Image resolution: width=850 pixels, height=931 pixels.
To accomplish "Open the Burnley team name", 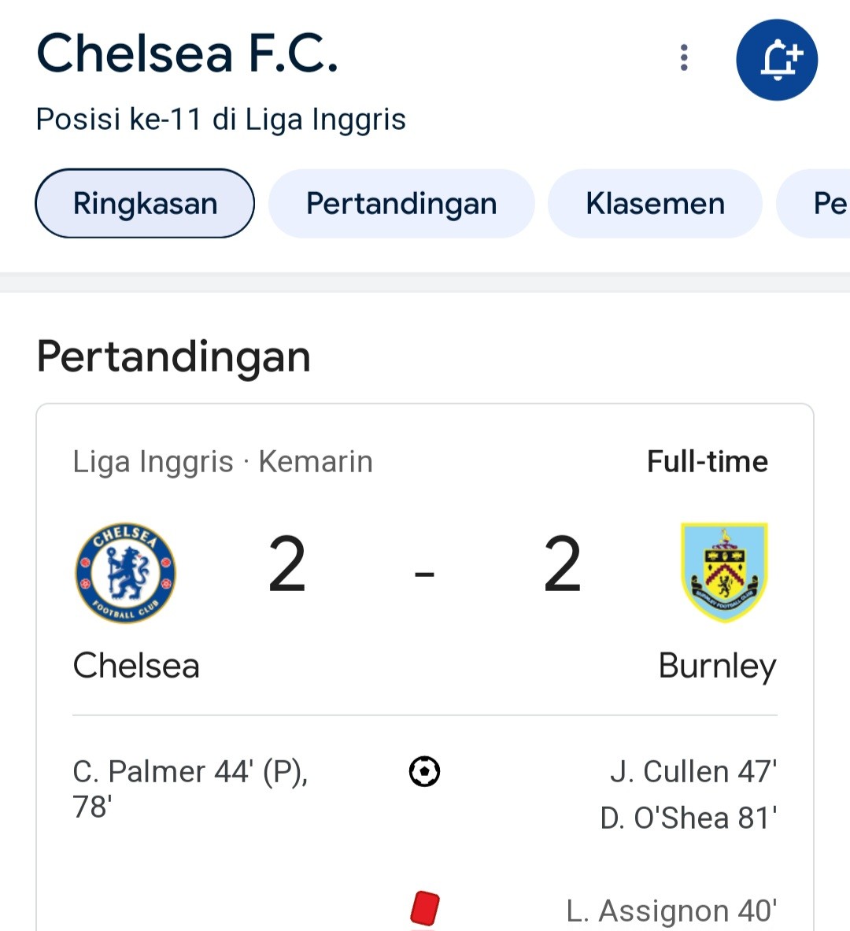I will coord(718,667).
